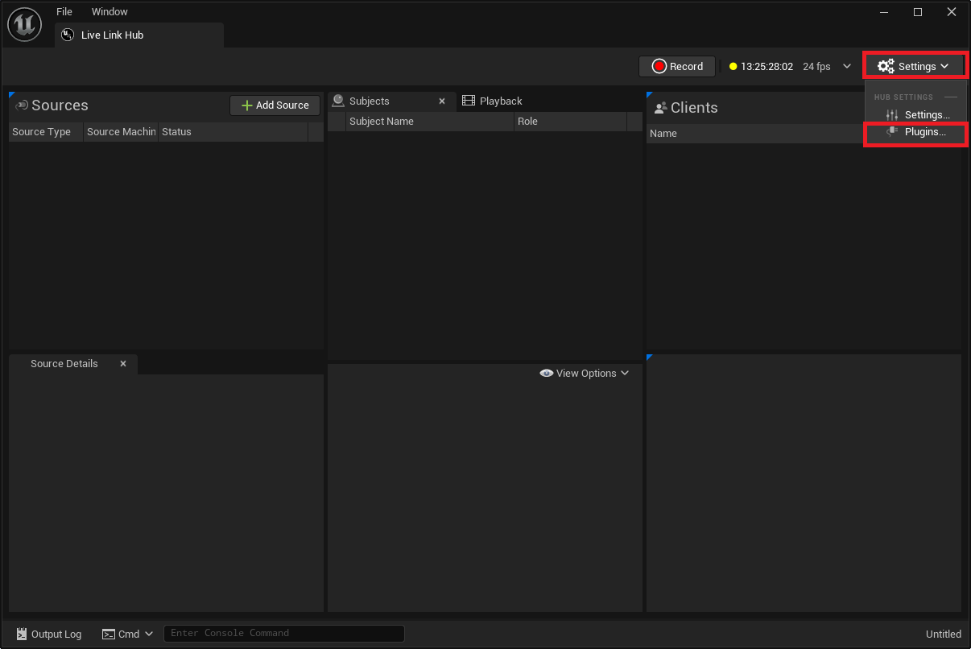The width and height of the screenshot is (971, 649).
Task: Open the Output Log panel
Action: point(49,635)
